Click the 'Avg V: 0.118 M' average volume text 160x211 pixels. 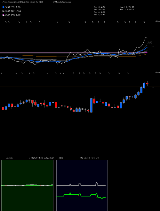click(127, 7)
